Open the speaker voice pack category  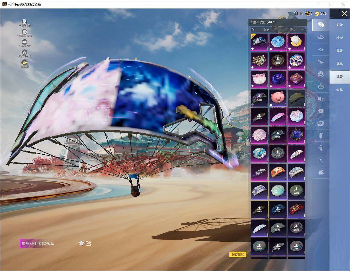click(x=321, y=99)
